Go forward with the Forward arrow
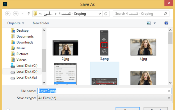Screen dimensions: 175x110 (16, 14)
